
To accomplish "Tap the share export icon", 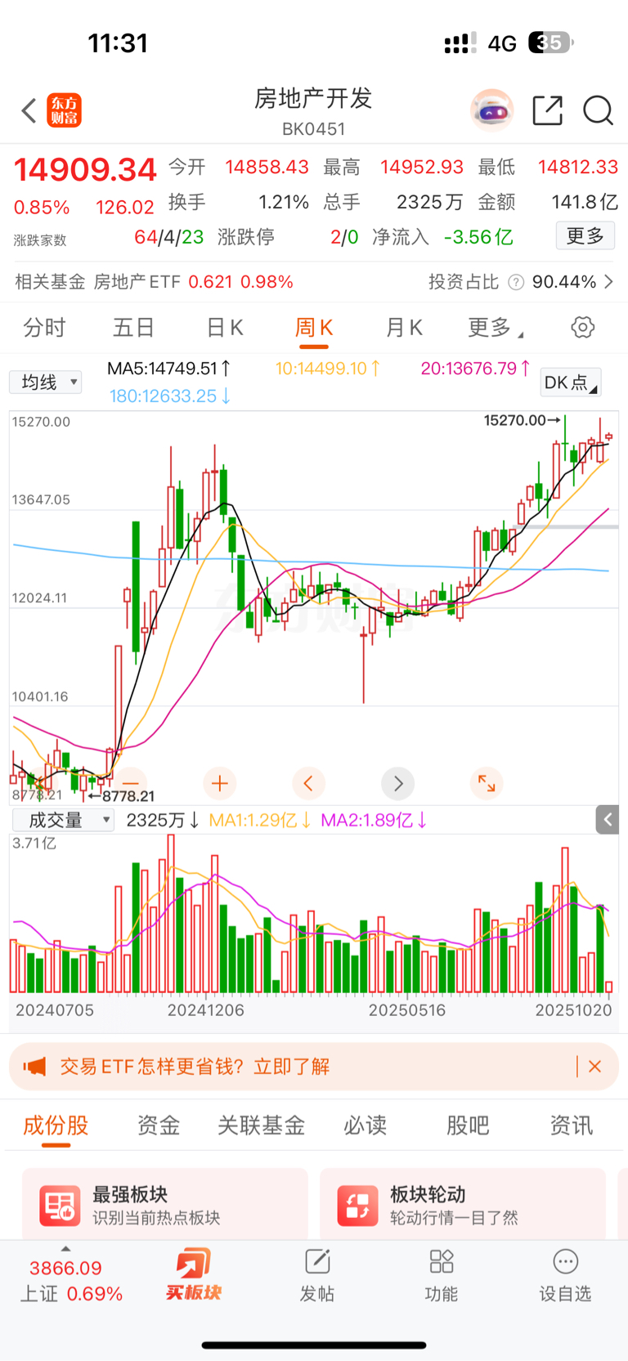I will click(x=547, y=110).
